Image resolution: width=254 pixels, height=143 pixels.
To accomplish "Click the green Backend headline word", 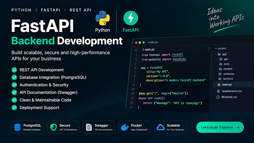I will 33,41.
